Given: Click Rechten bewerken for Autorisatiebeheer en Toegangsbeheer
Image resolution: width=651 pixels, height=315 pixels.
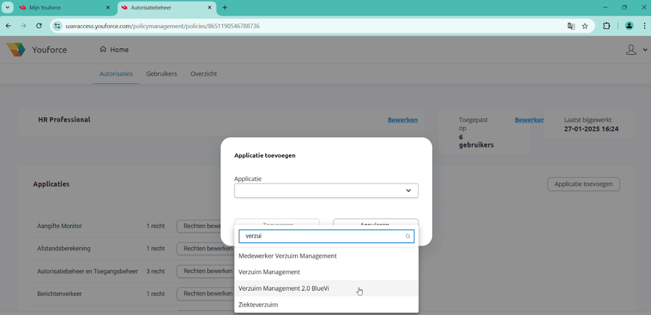Looking at the screenshot, I should tap(205, 271).
